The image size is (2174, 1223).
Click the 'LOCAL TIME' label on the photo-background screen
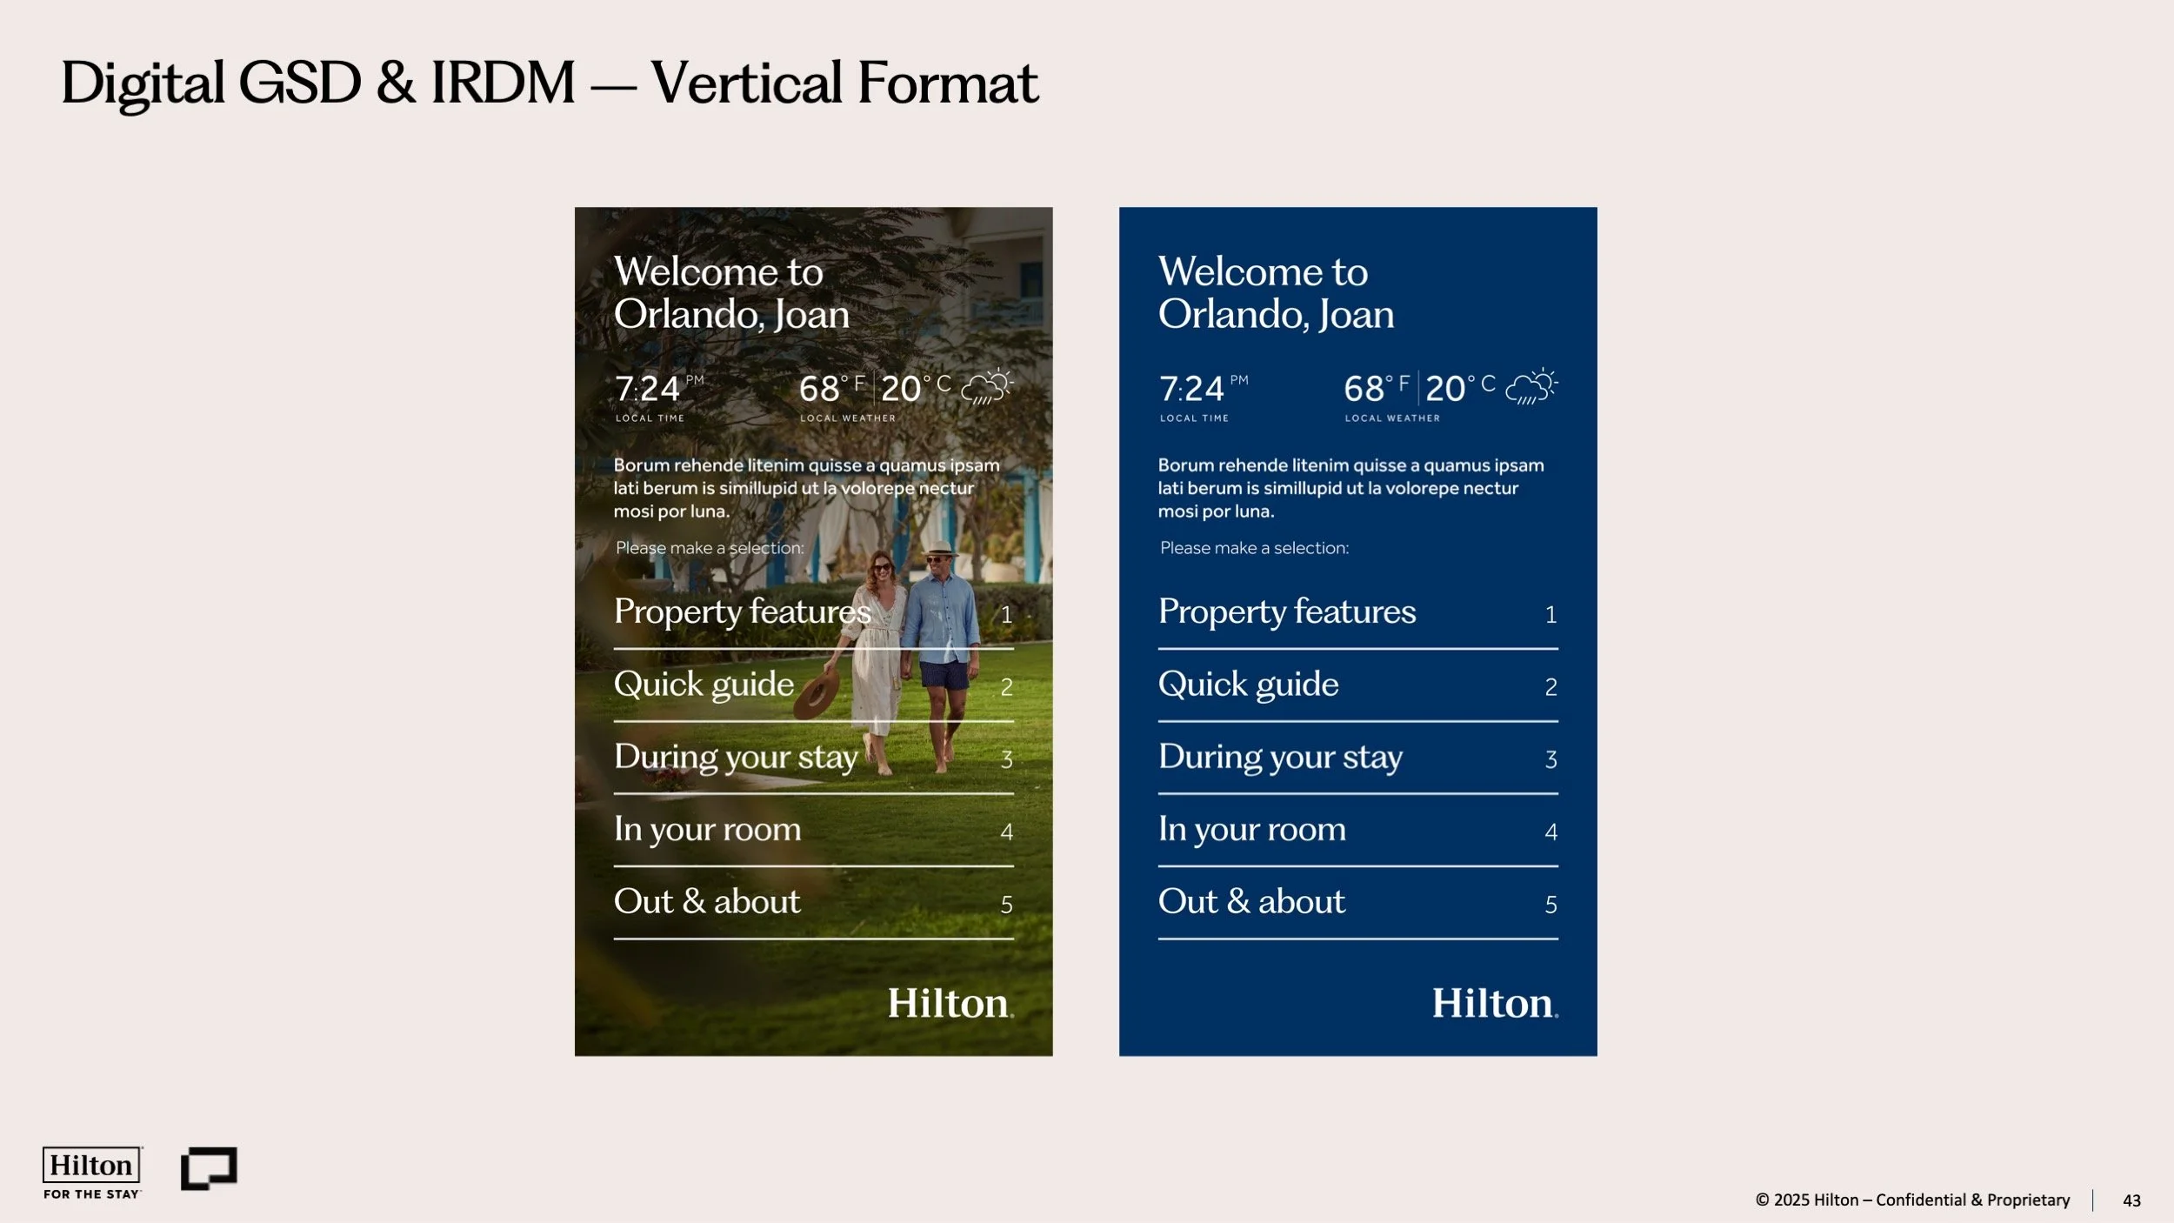(x=650, y=418)
